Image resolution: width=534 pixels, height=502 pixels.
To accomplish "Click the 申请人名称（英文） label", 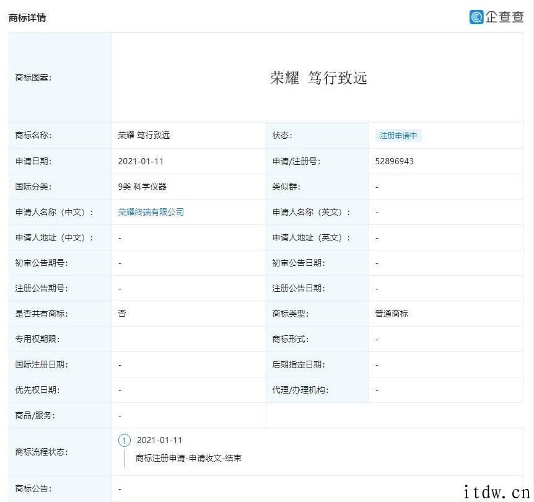I will pos(311,212).
